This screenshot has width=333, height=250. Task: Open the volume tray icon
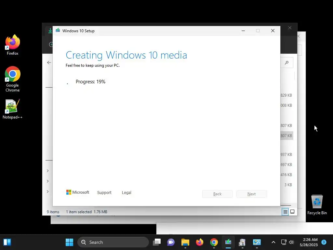pos(291,242)
